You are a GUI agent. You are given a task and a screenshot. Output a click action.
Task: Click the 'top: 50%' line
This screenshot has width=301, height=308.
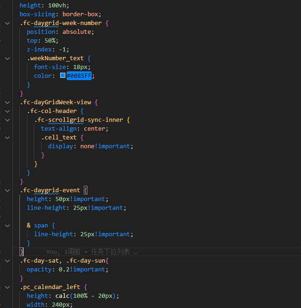point(43,41)
